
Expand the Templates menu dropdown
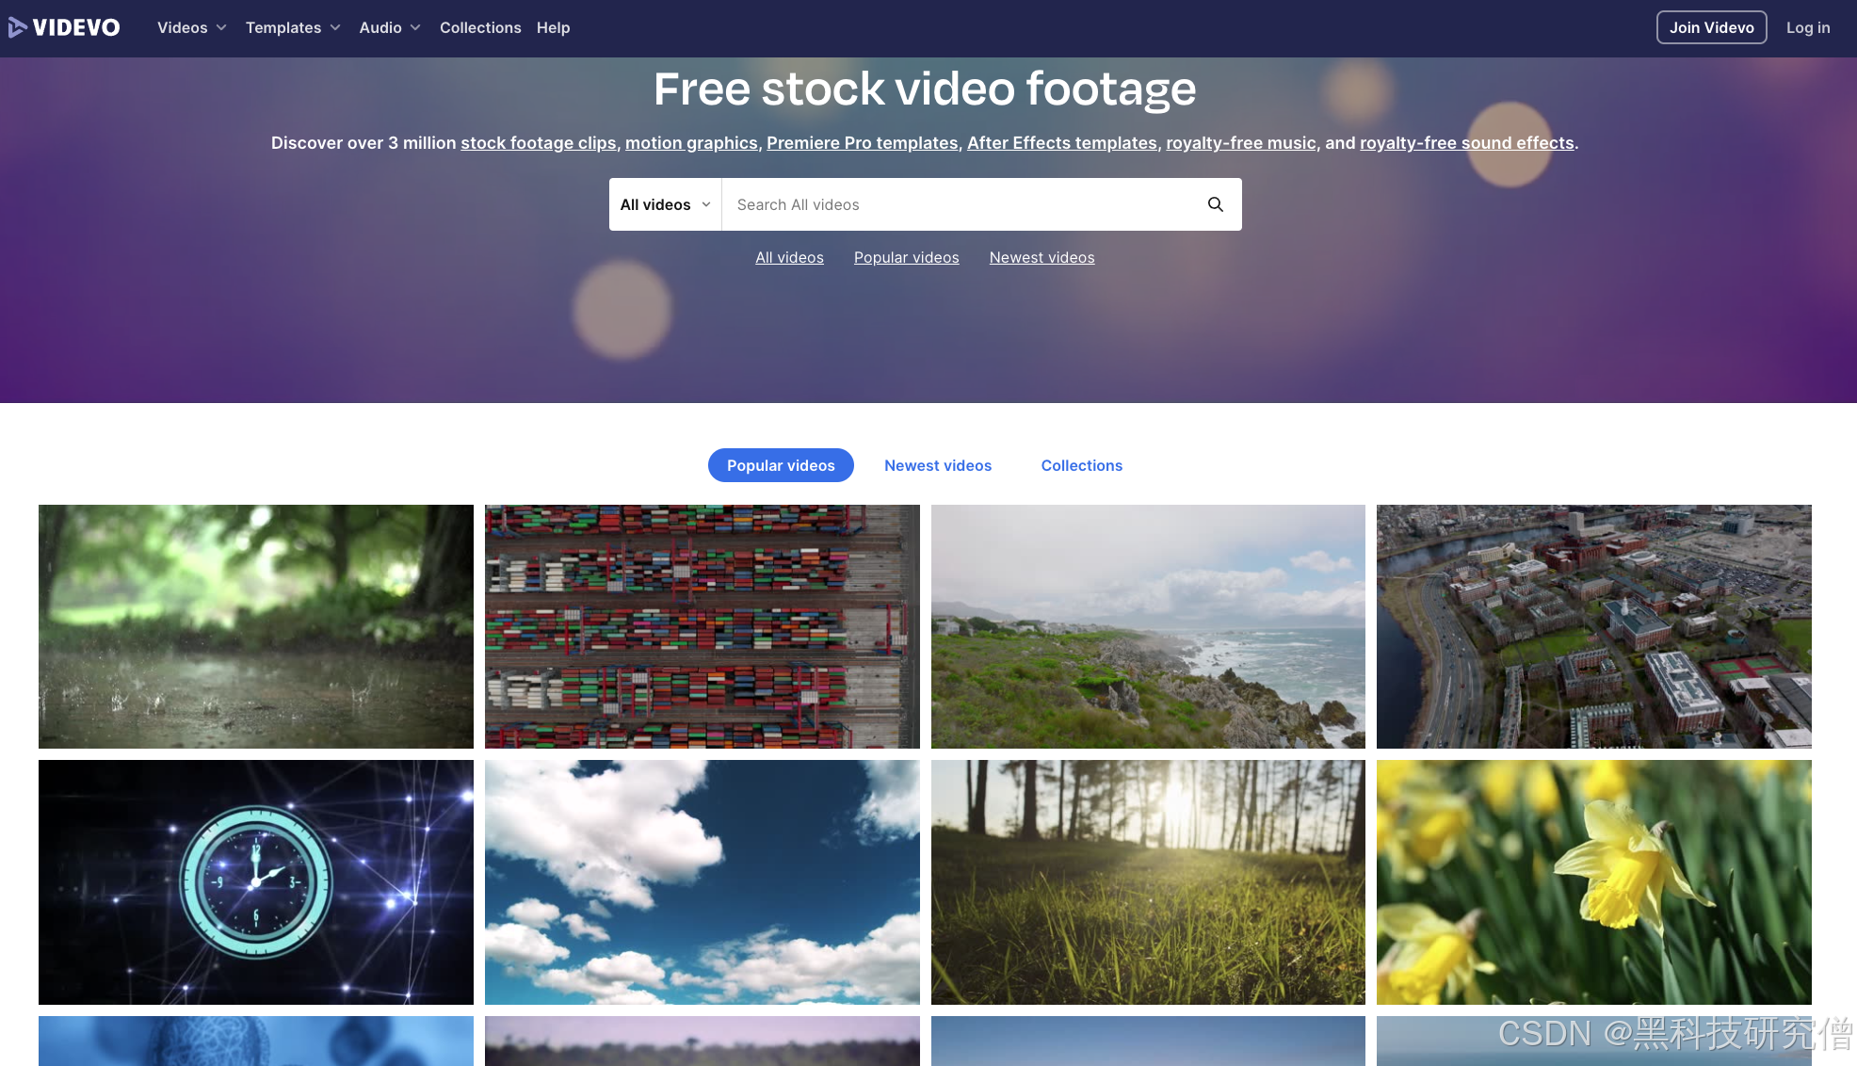point(293,28)
